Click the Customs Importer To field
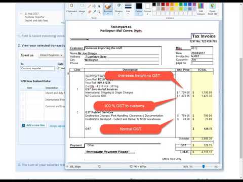The width and height of the screenshot is (243, 182). pos(37,68)
